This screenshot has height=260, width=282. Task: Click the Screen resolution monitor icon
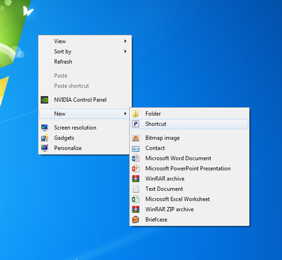pos(44,128)
